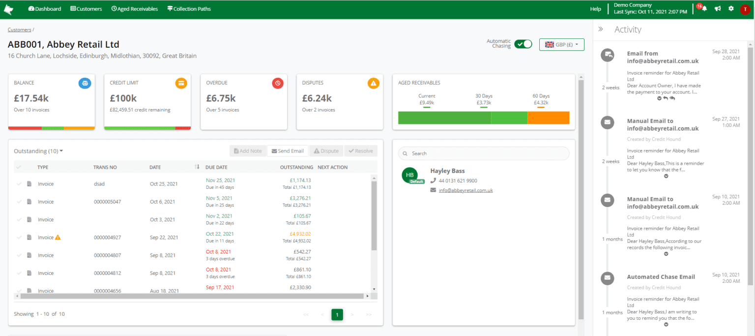The image size is (755, 336).
Task: Click the red clock icon on the Overdue card
Action: click(277, 83)
